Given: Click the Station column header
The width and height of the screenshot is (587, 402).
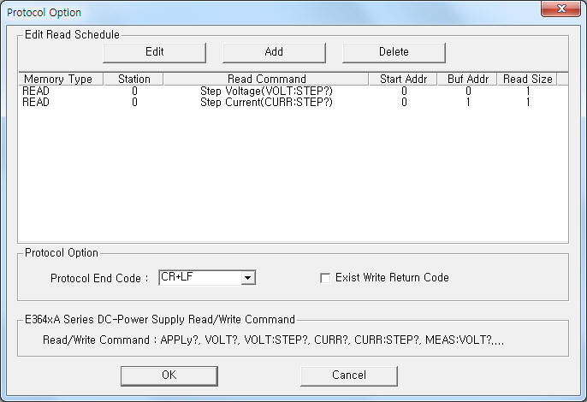Looking at the screenshot, I should coord(133,80).
